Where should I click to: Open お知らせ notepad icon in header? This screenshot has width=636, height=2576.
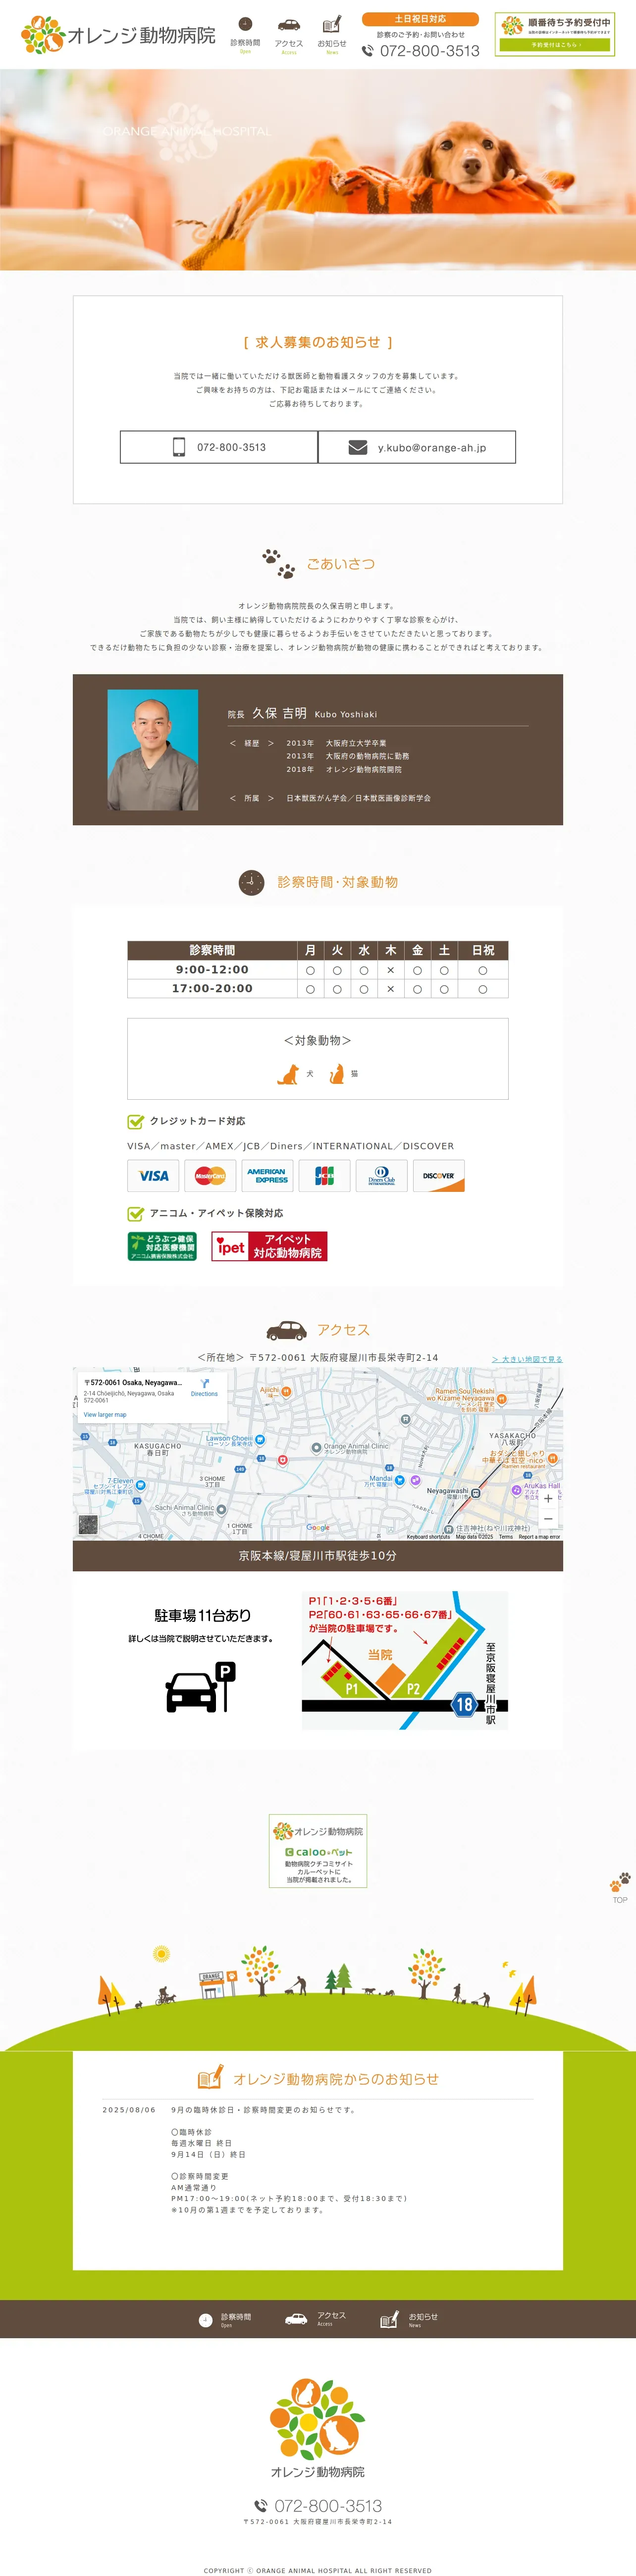point(332,24)
